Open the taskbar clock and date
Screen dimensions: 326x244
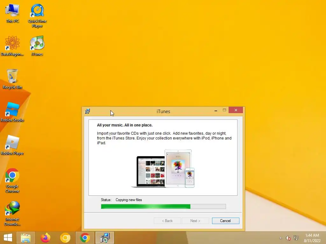pyautogui.click(x=312, y=238)
